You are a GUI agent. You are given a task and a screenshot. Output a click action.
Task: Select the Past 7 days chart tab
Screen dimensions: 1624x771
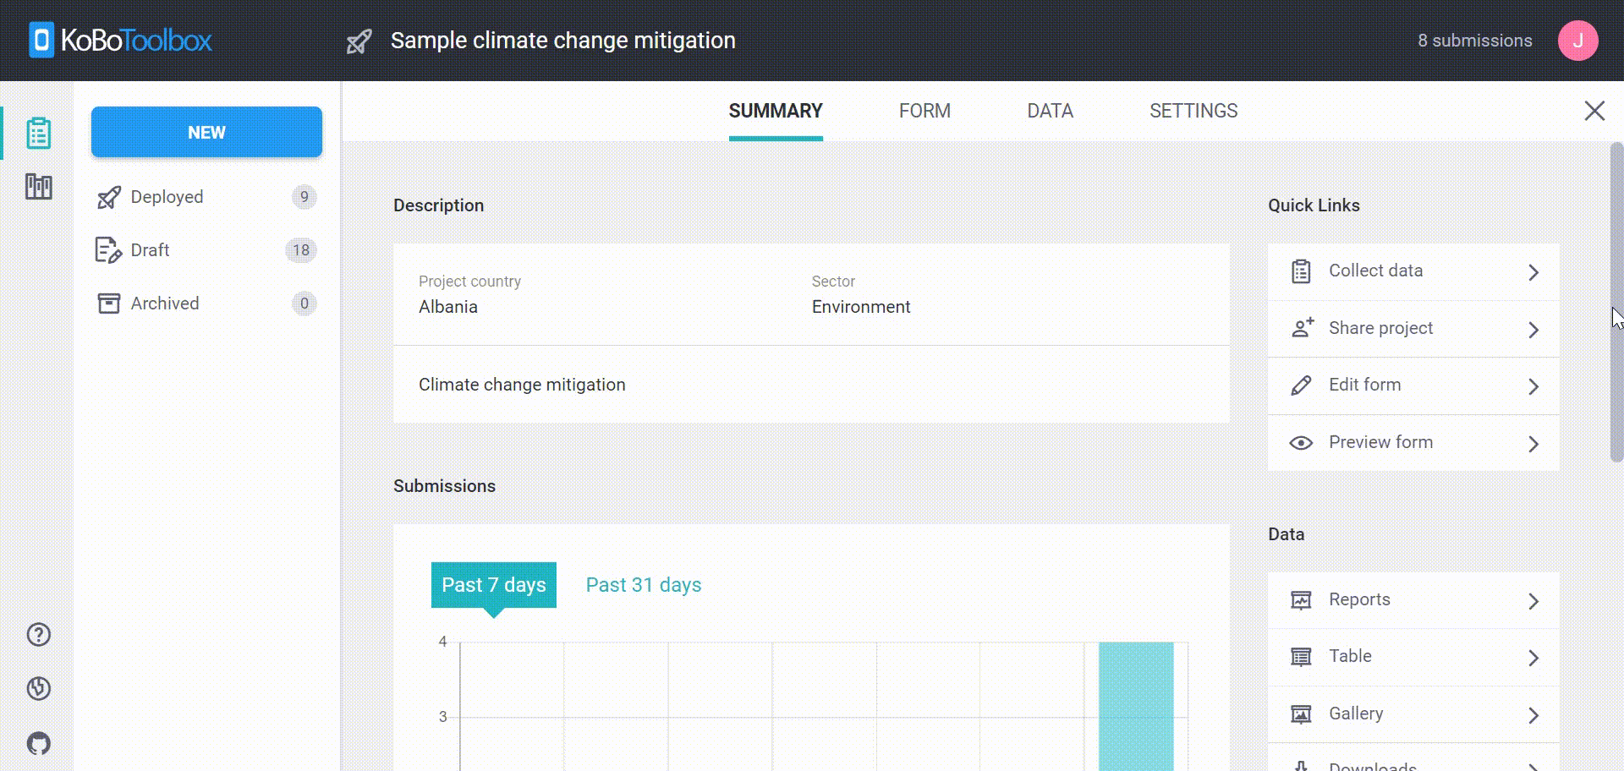tap(494, 585)
